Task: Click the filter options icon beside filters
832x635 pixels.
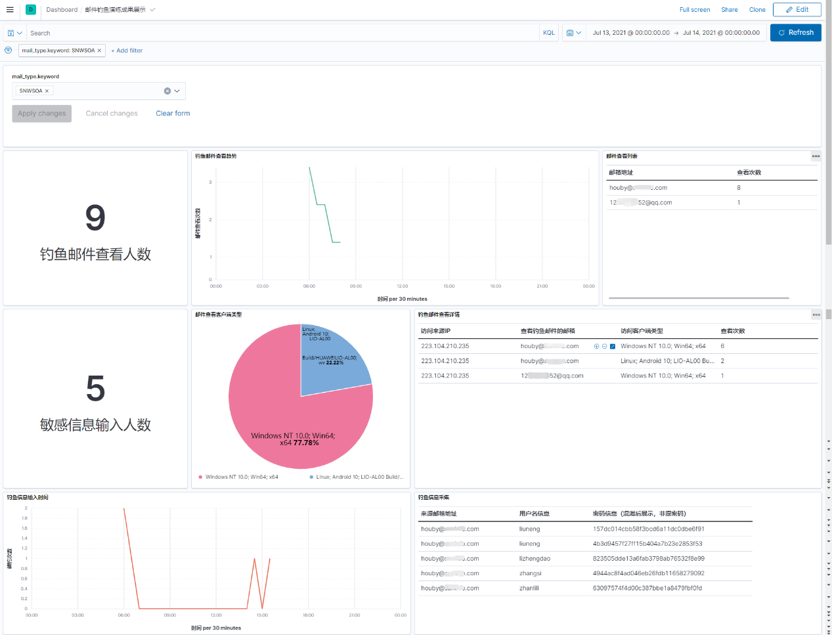Action: click(9, 51)
